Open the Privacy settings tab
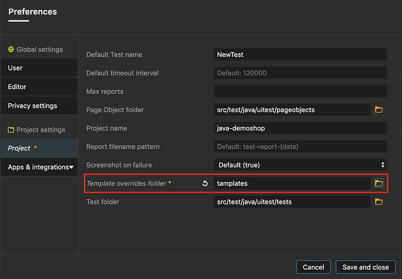402x279 pixels. pyautogui.click(x=40, y=106)
